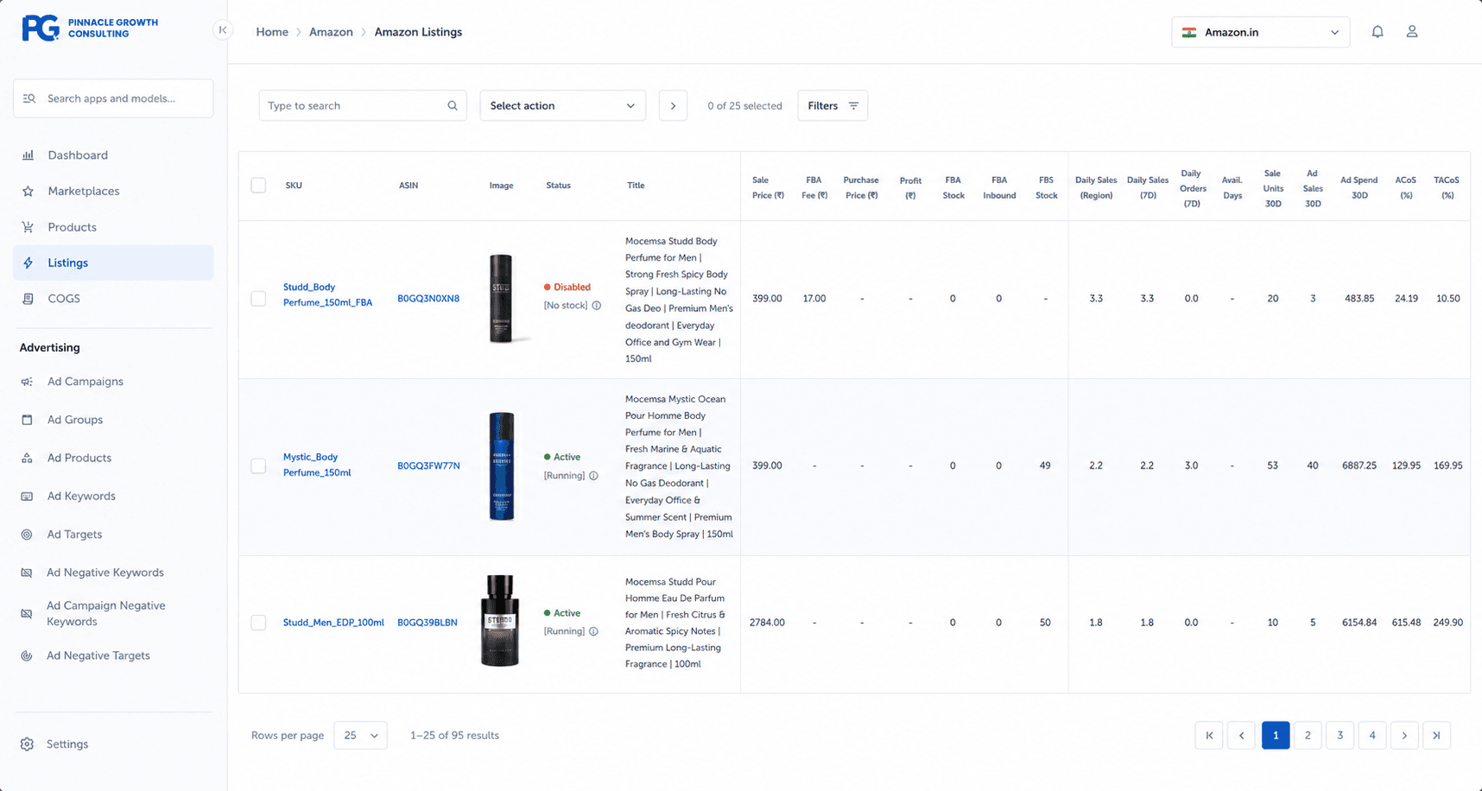This screenshot has height=791, width=1482.
Task: Open COGS in sidebar
Action: [113, 299]
